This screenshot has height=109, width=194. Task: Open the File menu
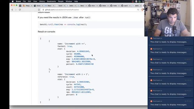[x=24, y=1]
